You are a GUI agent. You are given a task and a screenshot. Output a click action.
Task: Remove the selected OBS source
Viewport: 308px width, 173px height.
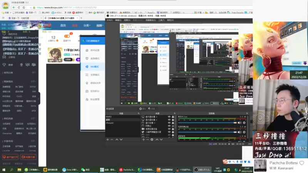[x=148, y=140]
